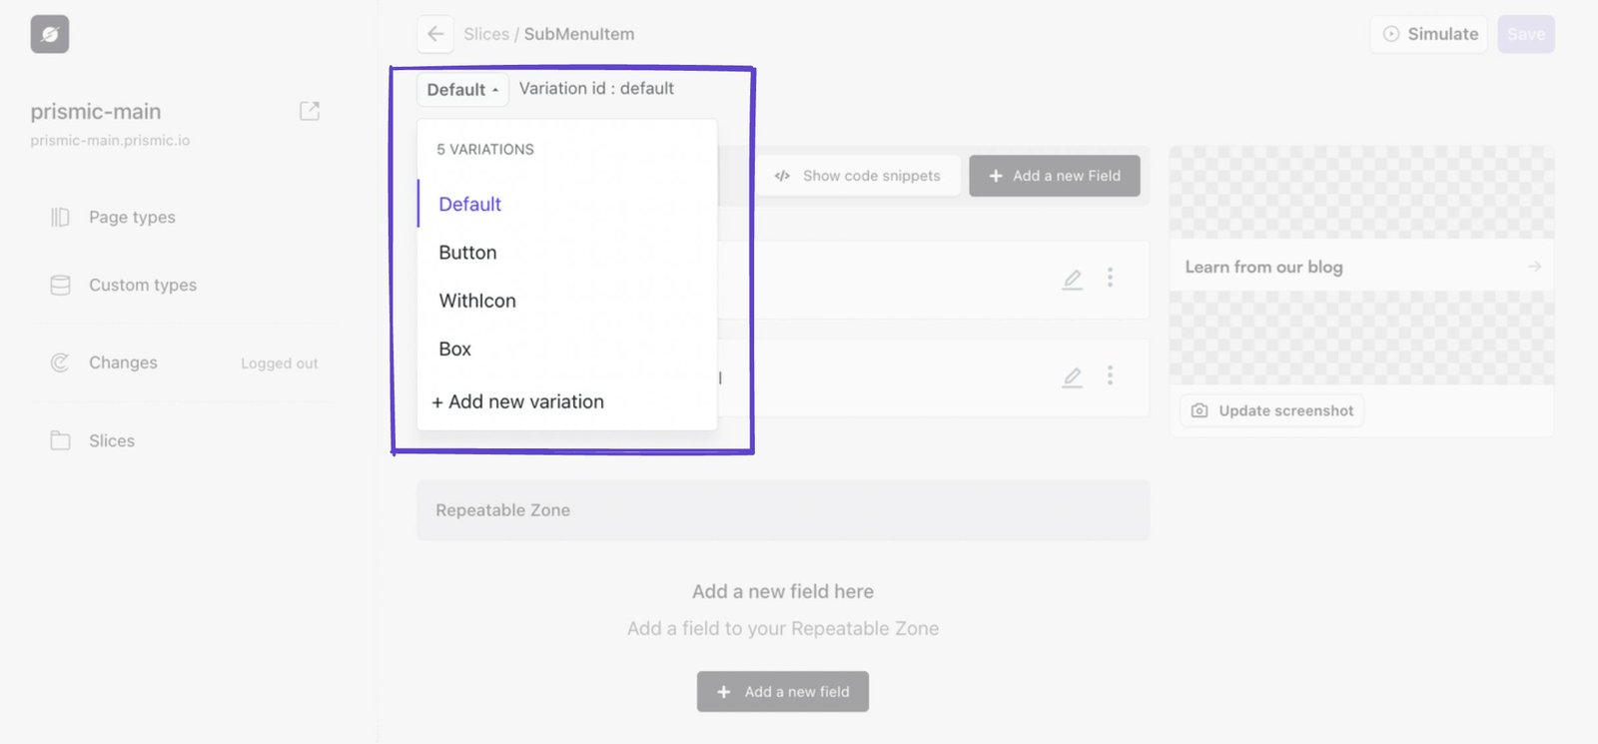1598x744 pixels.
Task: Open prismic-main repository external link icon
Action: click(x=310, y=111)
